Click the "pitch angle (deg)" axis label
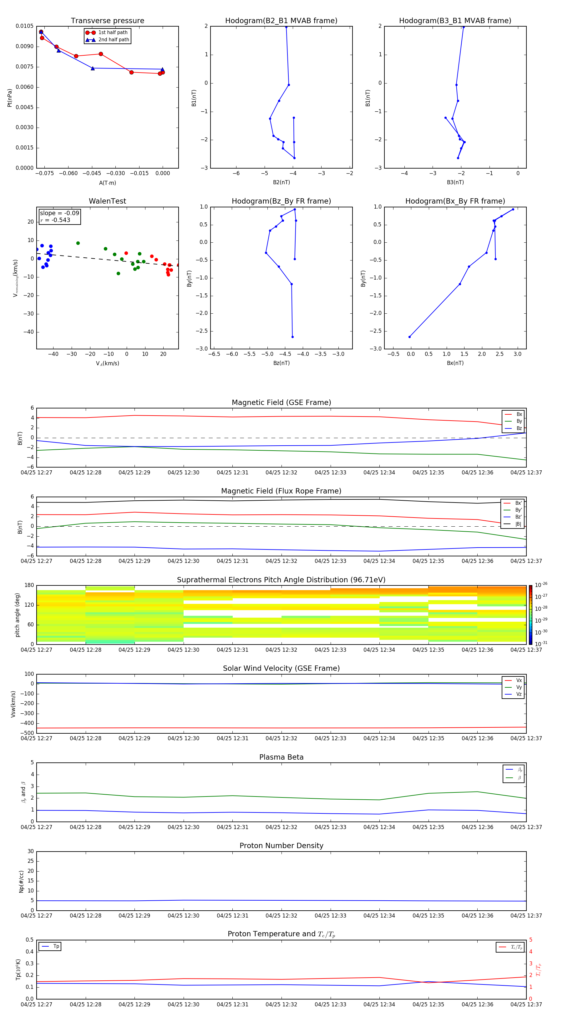This screenshot has width=563, height=1032. (x=17, y=615)
